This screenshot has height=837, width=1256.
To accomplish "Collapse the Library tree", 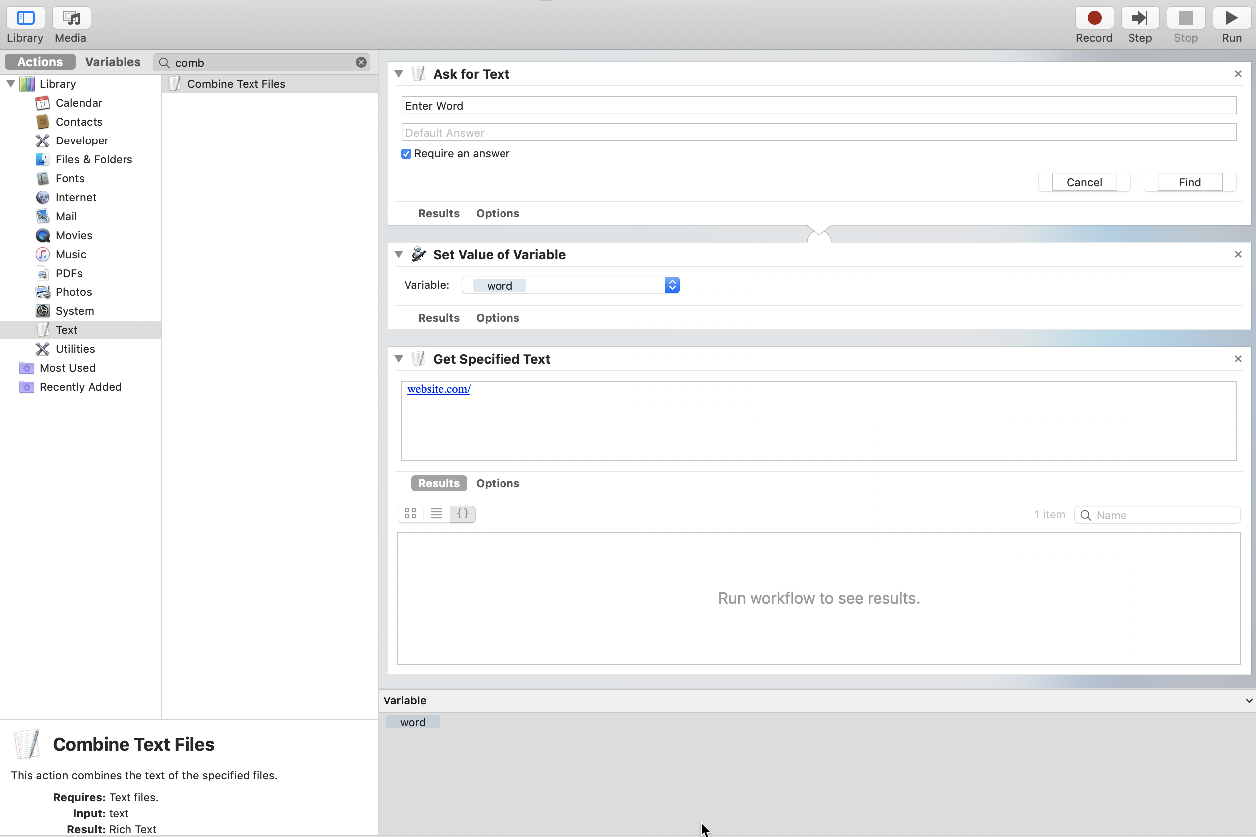I will point(10,84).
